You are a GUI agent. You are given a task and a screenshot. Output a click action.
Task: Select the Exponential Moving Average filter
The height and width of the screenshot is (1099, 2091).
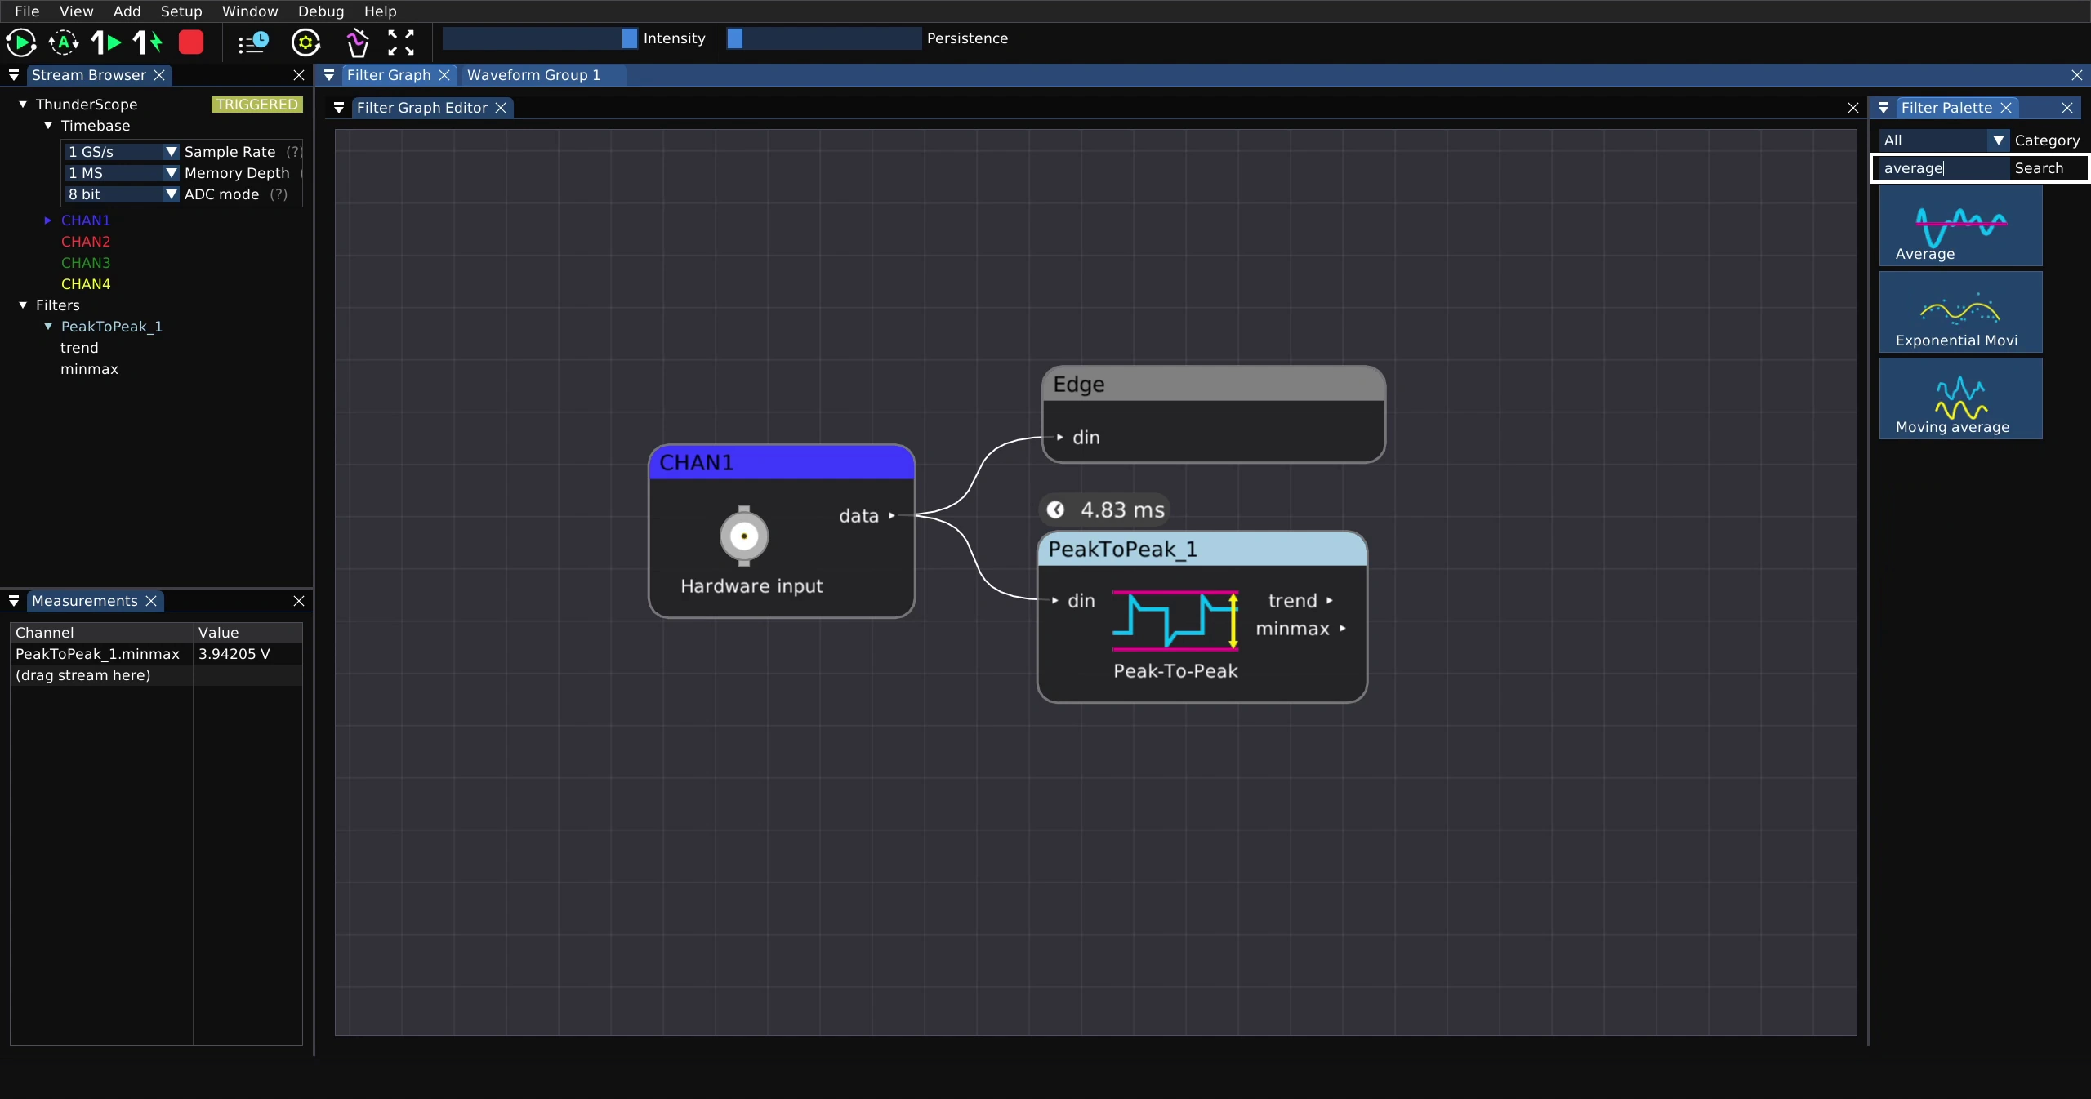(x=1960, y=312)
